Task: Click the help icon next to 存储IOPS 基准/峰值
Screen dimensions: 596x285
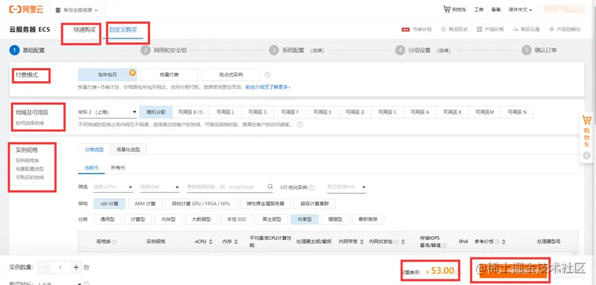Action: coord(444,246)
